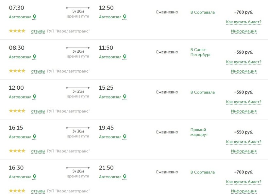Open 'Как купить билет?' for 550 руб. trip
The width and height of the screenshot is (268, 195).
click(x=243, y=142)
